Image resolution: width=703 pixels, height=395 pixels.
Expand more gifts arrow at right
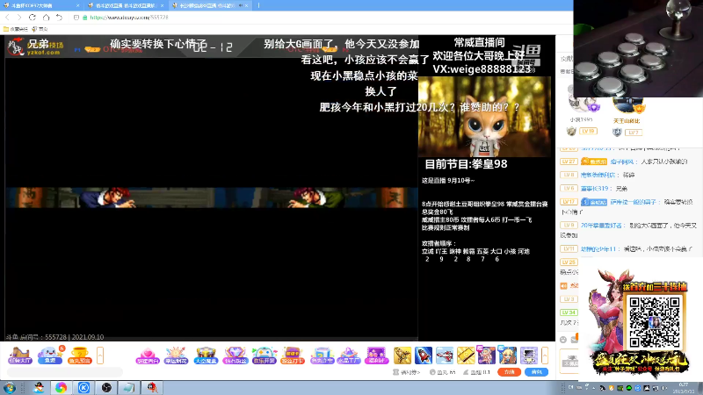coord(545,355)
